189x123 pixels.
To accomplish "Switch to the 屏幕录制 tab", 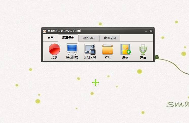I will (x=68, y=38).
